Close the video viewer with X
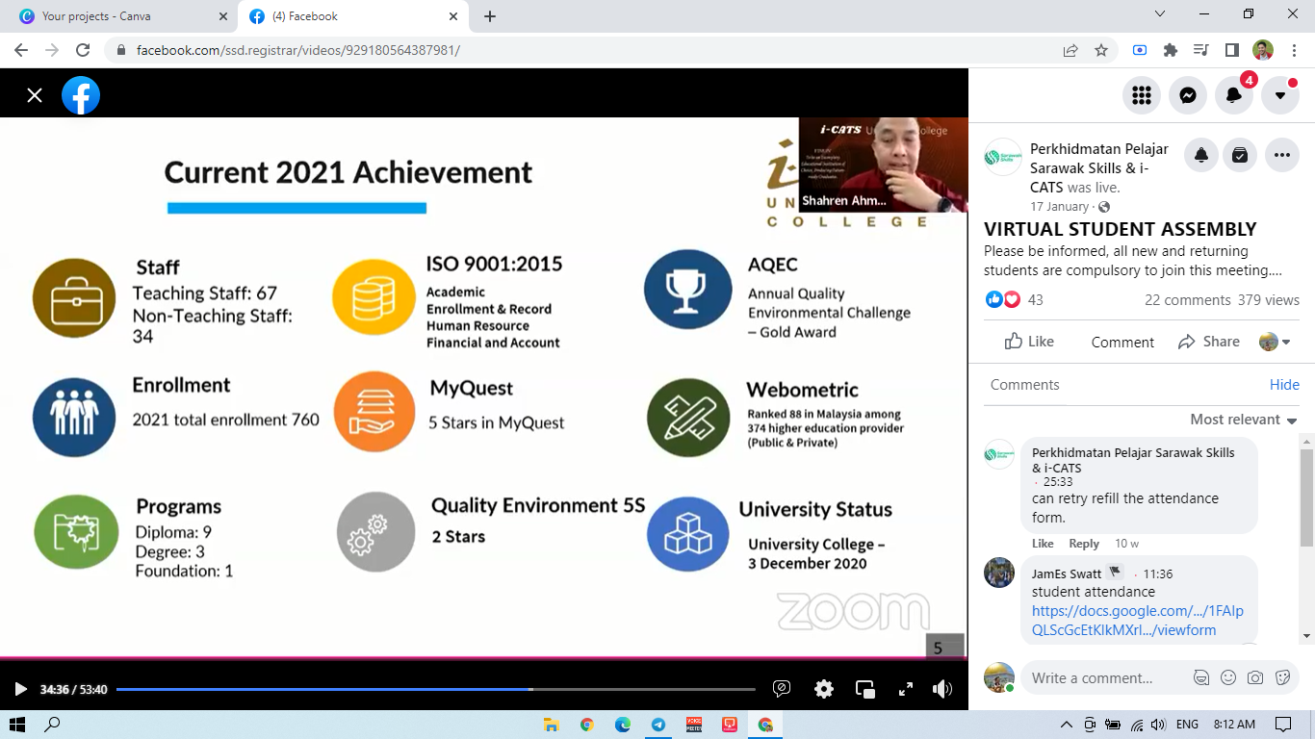This screenshot has height=739, width=1315. tap(35, 95)
